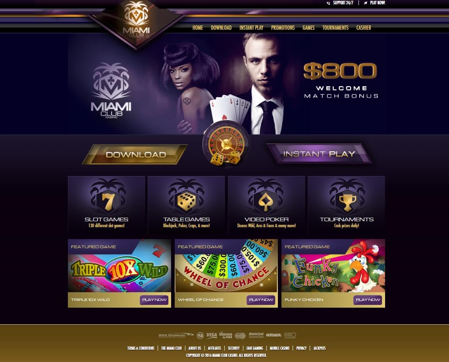This screenshot has height=362, width=449.
Task: Click the Miami Club logo in header
Action: point(136,19)
